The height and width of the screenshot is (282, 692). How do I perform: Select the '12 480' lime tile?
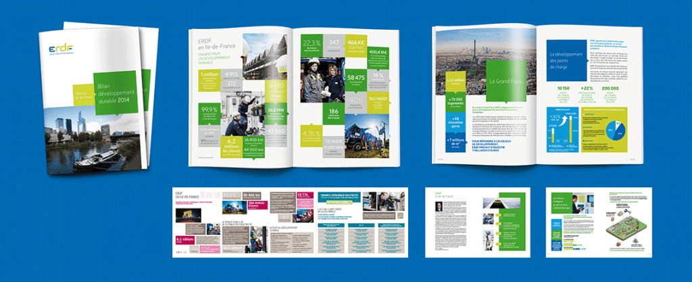pyautogui.click(x=274, y=92)
